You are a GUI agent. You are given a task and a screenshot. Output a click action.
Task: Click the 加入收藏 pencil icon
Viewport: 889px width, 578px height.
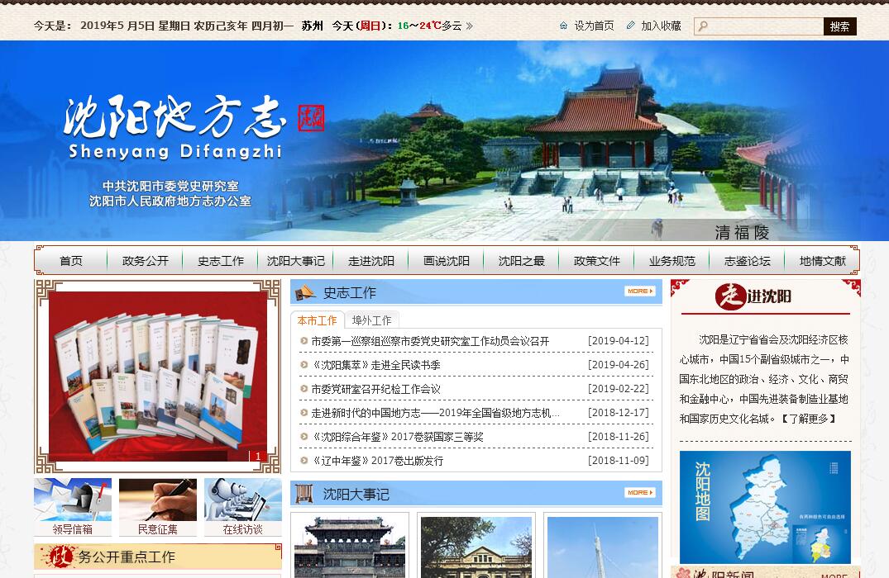tap(631, 26)
